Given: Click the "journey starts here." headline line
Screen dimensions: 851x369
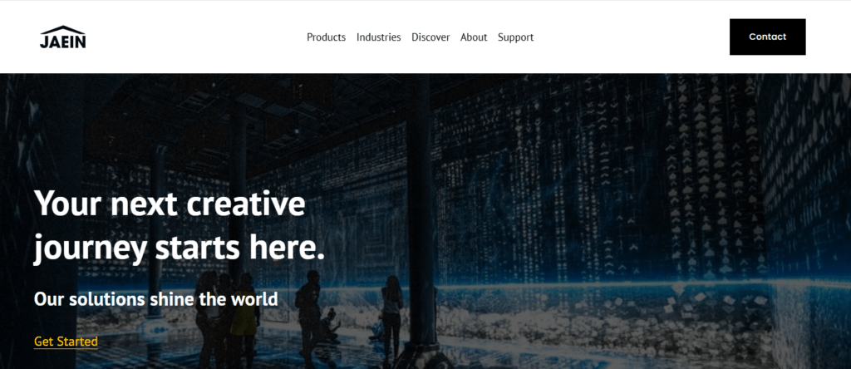Looking at the screenshot, I should [180, 248].
